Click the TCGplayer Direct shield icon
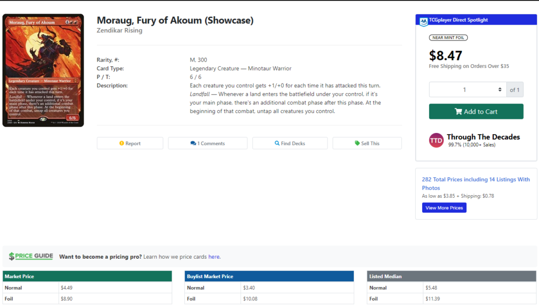Image resolution: width=539 pixels, height=305 pixels. click(424, 21)
